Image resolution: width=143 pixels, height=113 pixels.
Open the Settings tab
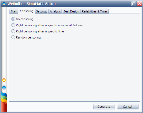click(42, 11)
